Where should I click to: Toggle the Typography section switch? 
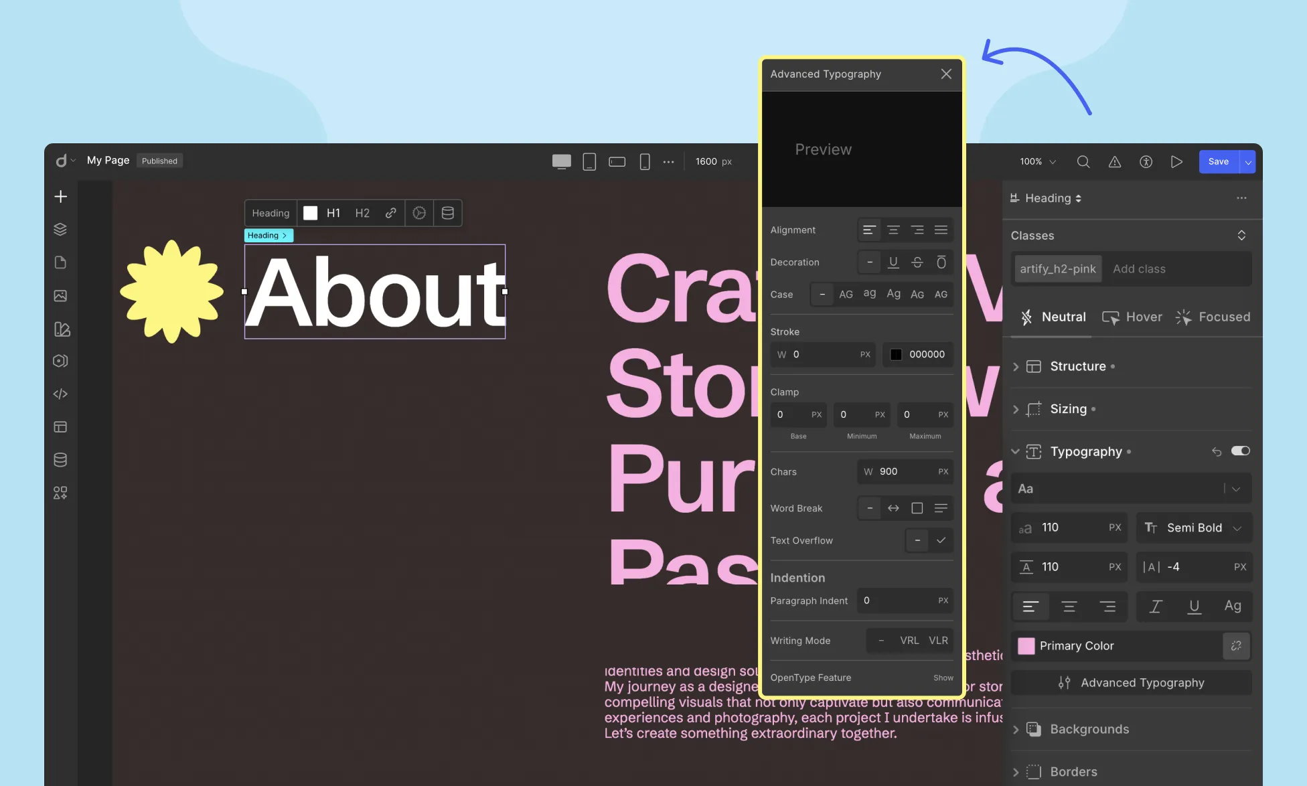(1240, 451)
